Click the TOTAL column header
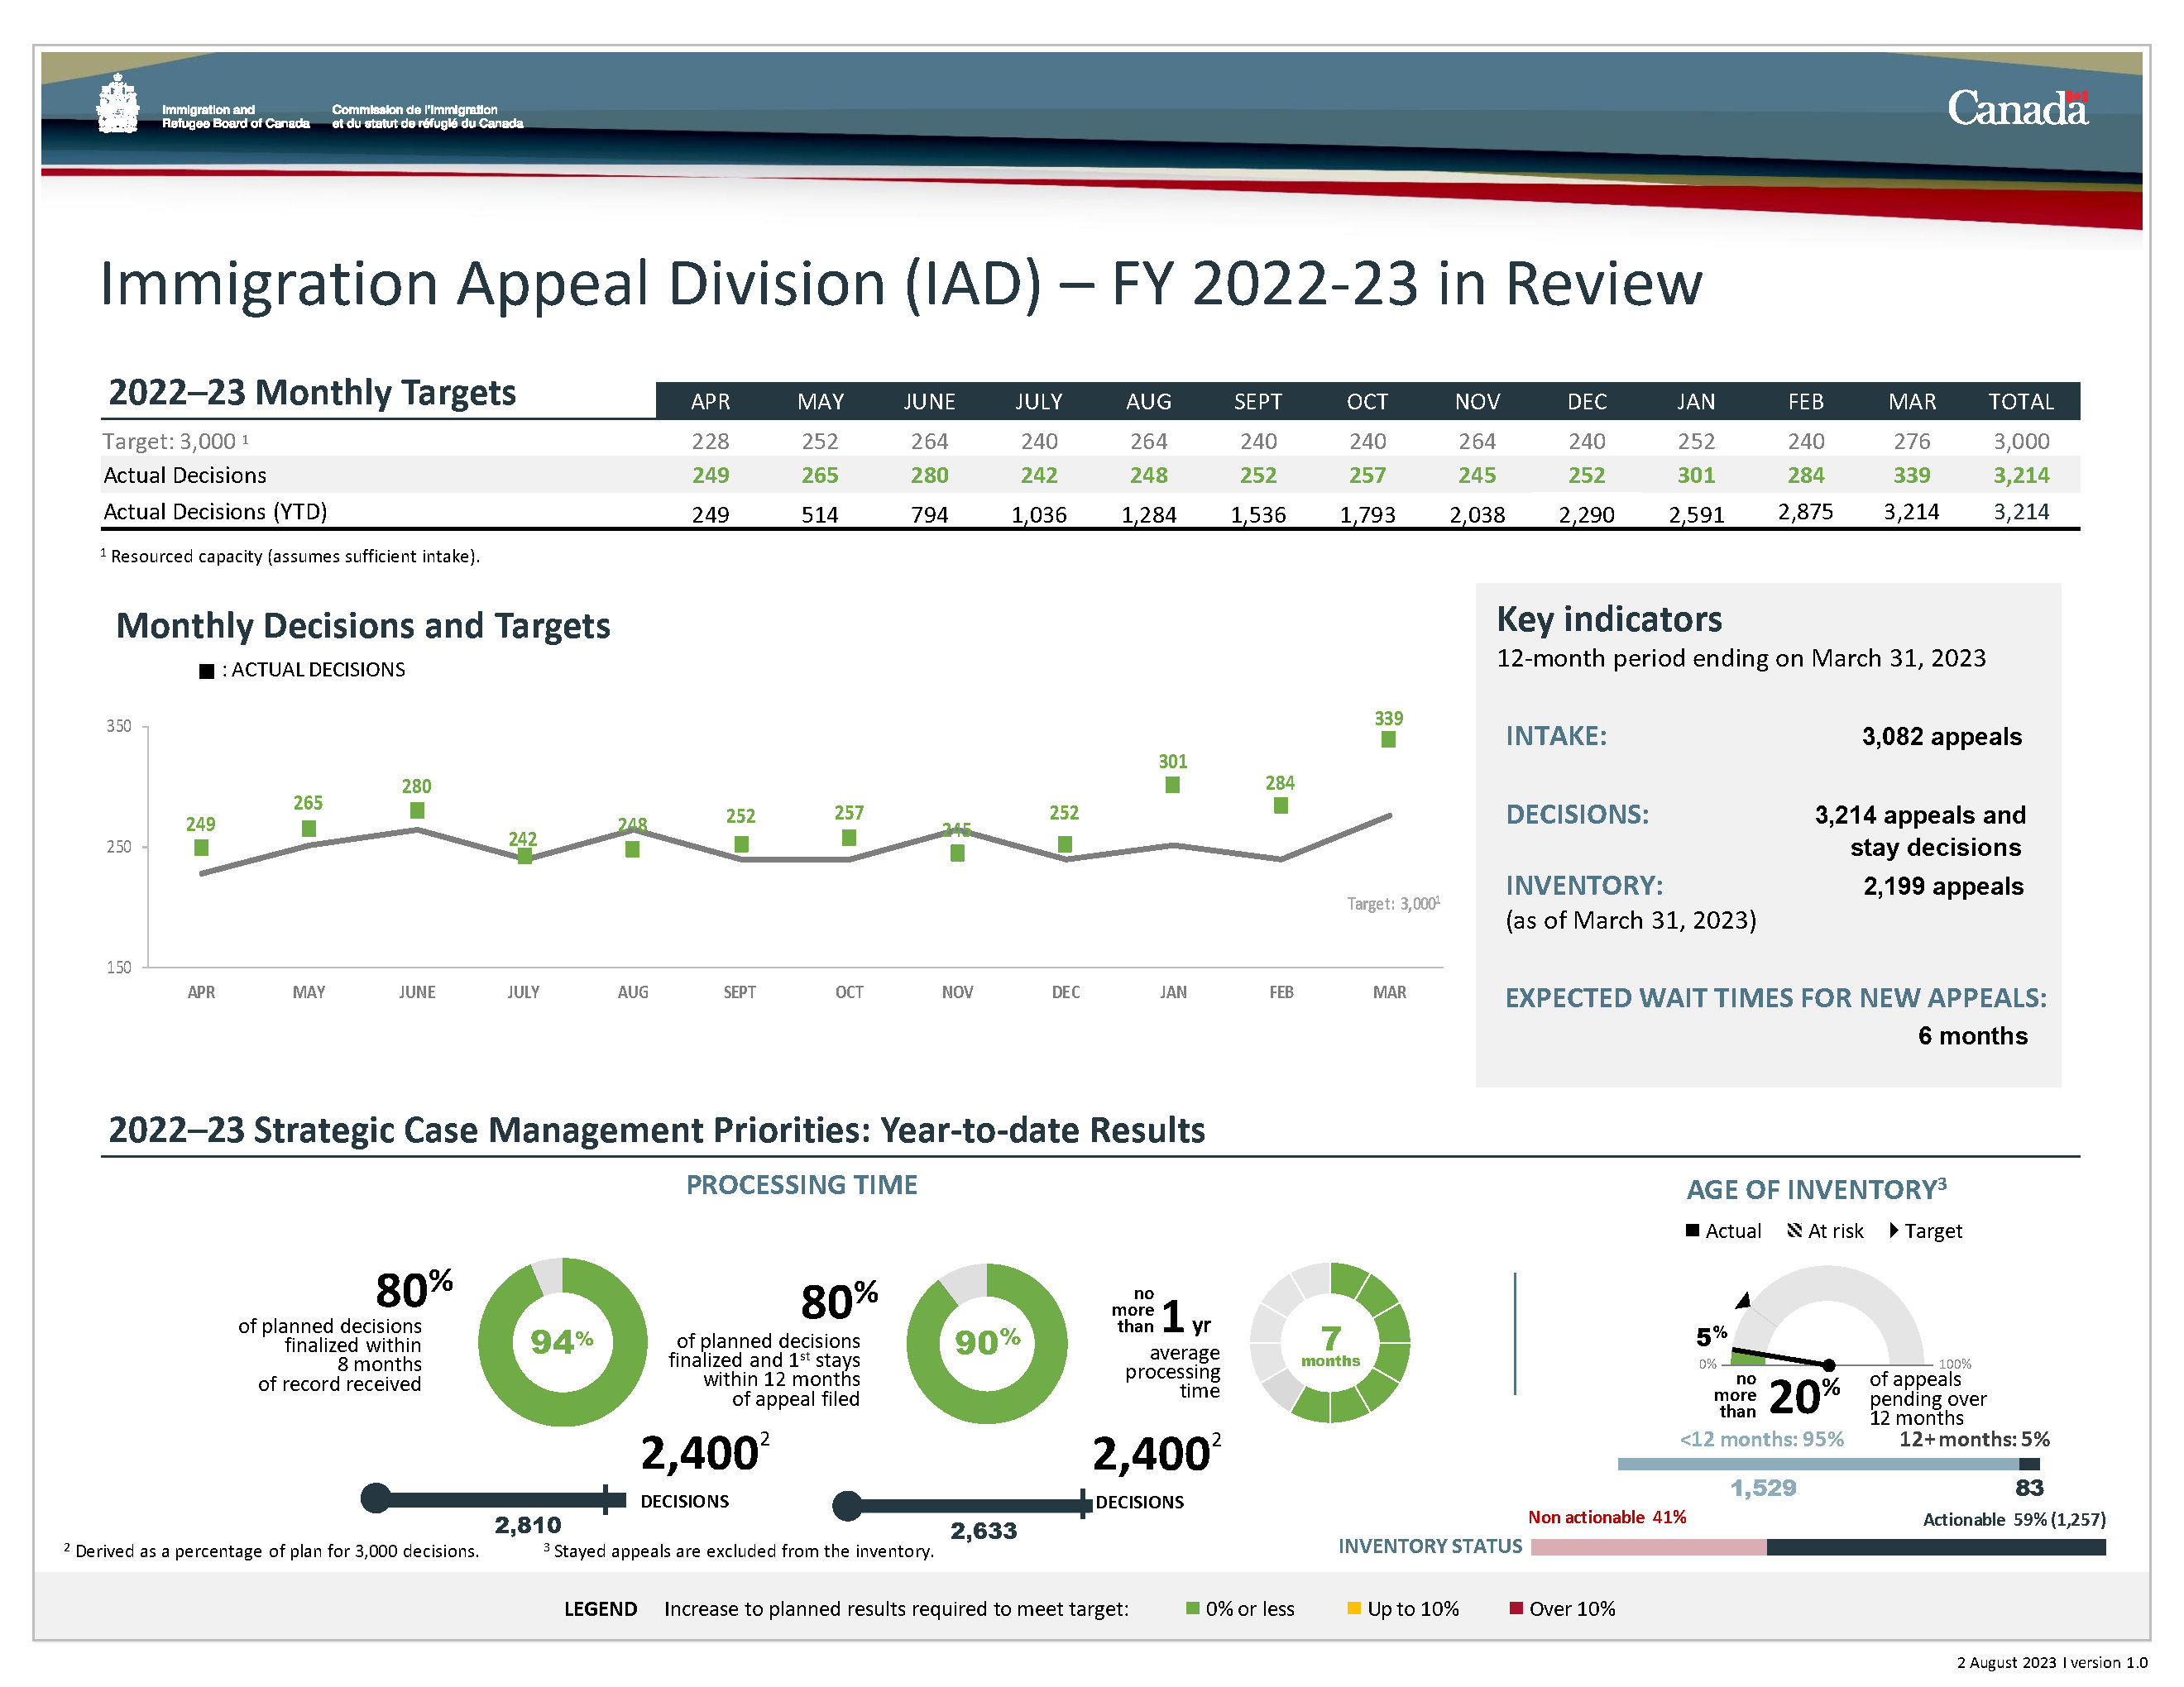Screen dimensions: 2184x1687 2020,402
